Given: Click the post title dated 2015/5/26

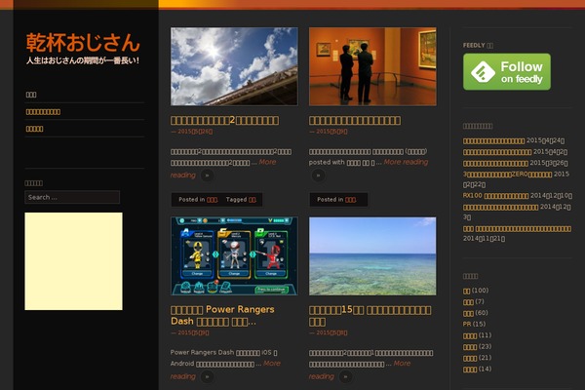Looking at the screenshot, I should pos(224,120).
